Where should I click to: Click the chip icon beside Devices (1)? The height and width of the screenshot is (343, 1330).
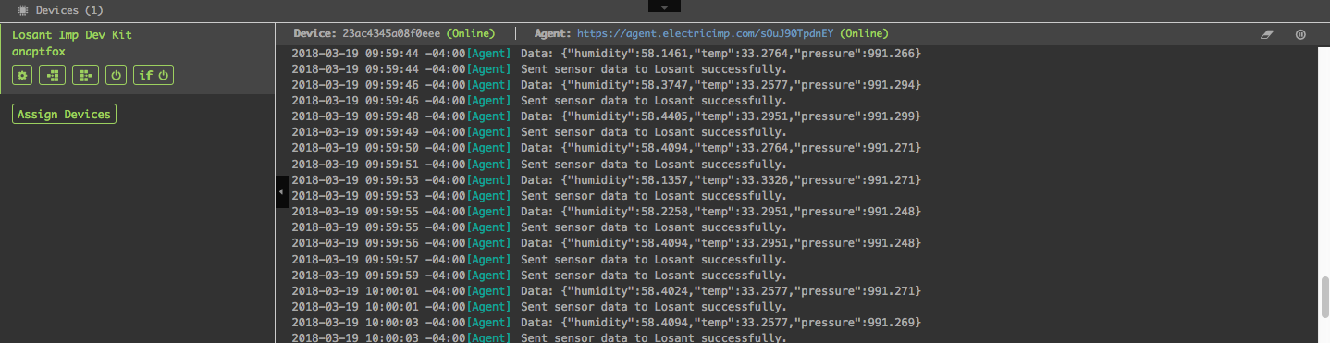click(x=22, y=9)
